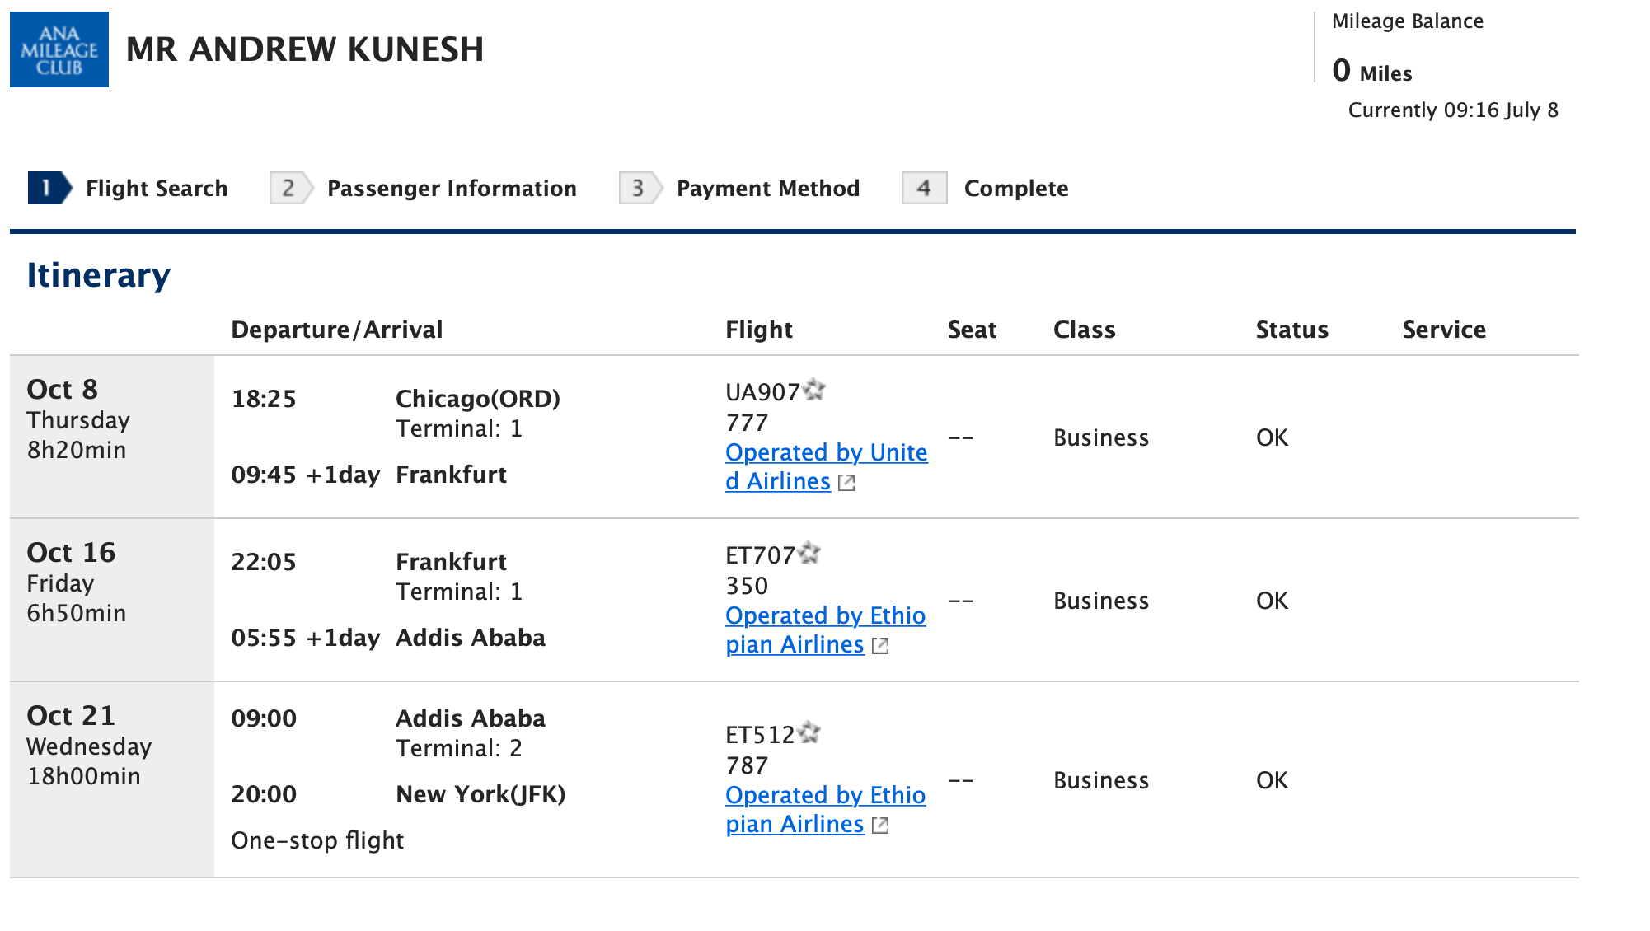The image size is (1650, 931).
Task: Select the Passenger Information step
Action: point(451,188)
